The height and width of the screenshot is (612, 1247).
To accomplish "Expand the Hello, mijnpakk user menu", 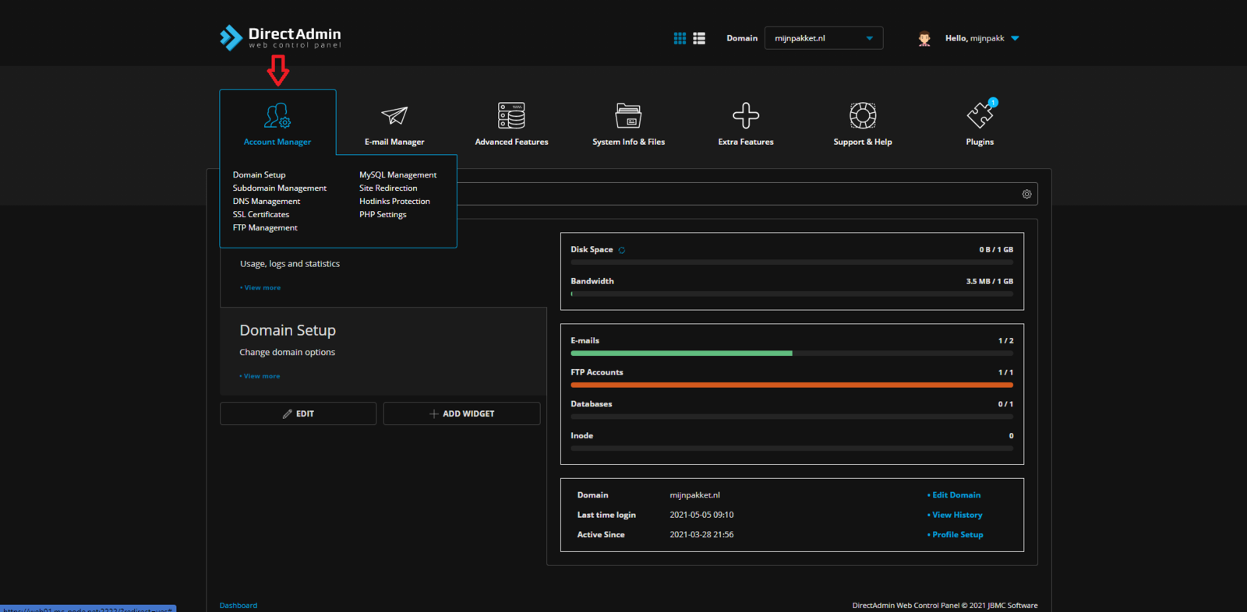I will (982, 38).
